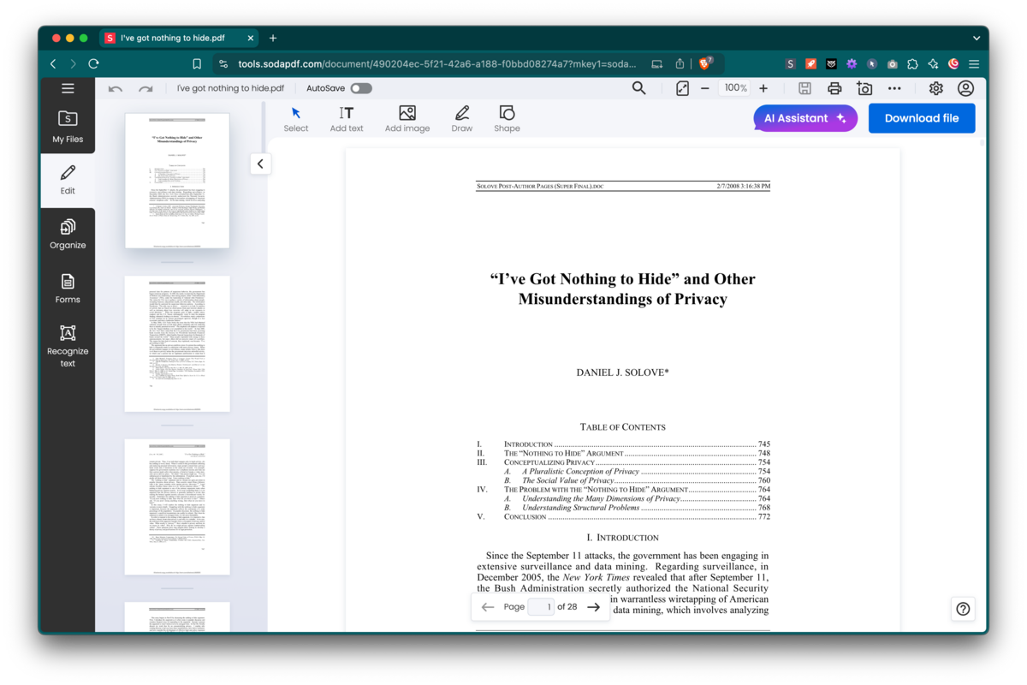Open the Organize section
This screenshot has width=1027, height=685.
pyautogui.click(x=68, y=234)
